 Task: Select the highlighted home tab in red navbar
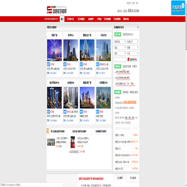pyautogui.click(x=62, y=19)
